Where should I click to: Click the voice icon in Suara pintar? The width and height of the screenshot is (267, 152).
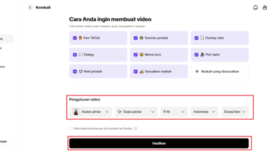119,112
